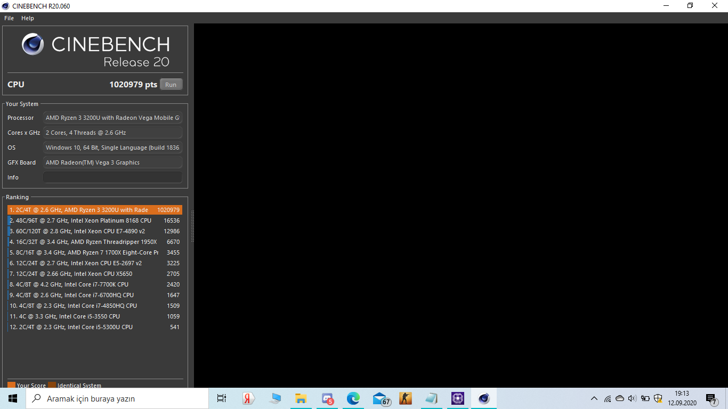Click the Processor name field
This screenshot has width=728, height=409.
tap(112, 118)
